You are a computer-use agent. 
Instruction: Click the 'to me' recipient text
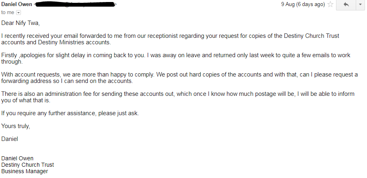[8, 12]
